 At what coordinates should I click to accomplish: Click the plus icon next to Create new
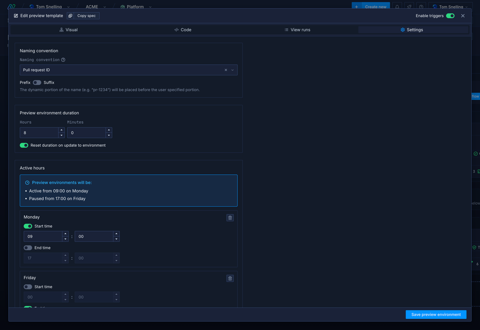356,6
